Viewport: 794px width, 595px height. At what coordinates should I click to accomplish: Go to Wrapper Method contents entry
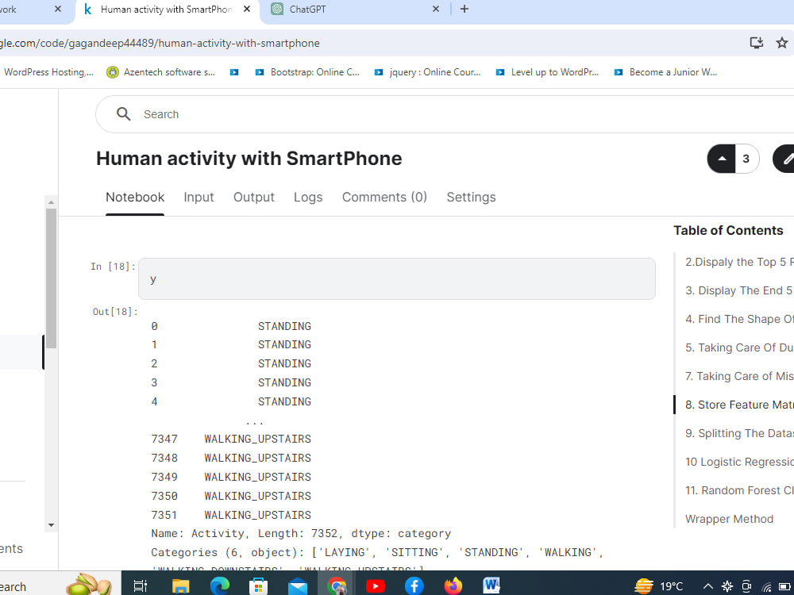[729, 519]
